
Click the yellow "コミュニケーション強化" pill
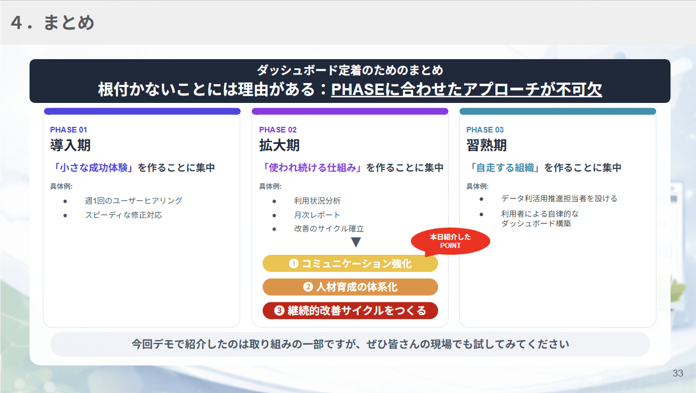click(x=350, y=264)
